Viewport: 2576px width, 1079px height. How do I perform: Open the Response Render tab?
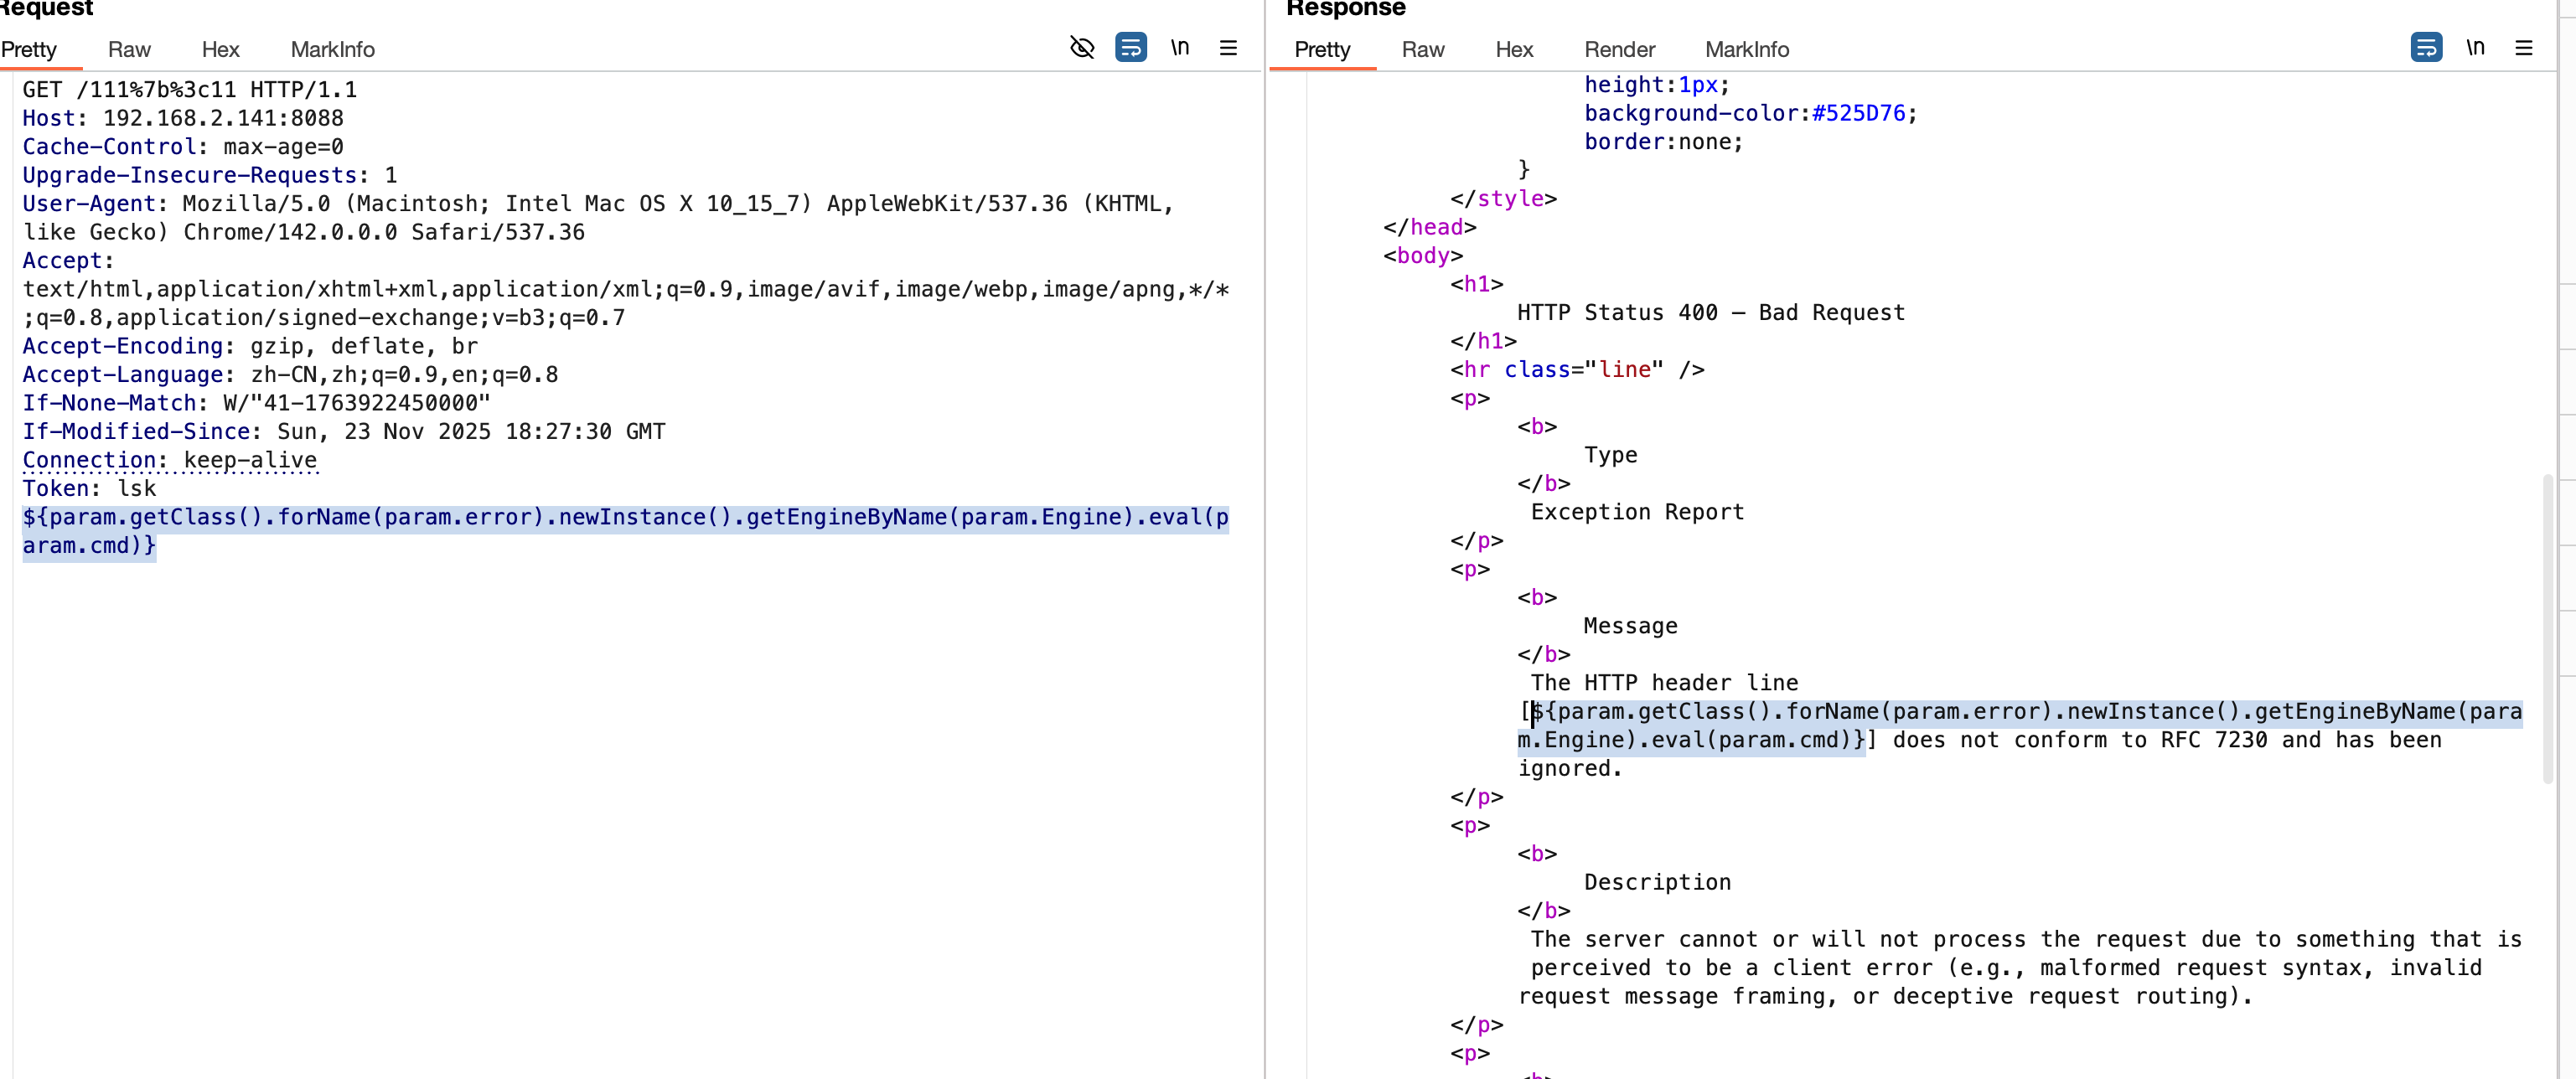point(1619,49)
